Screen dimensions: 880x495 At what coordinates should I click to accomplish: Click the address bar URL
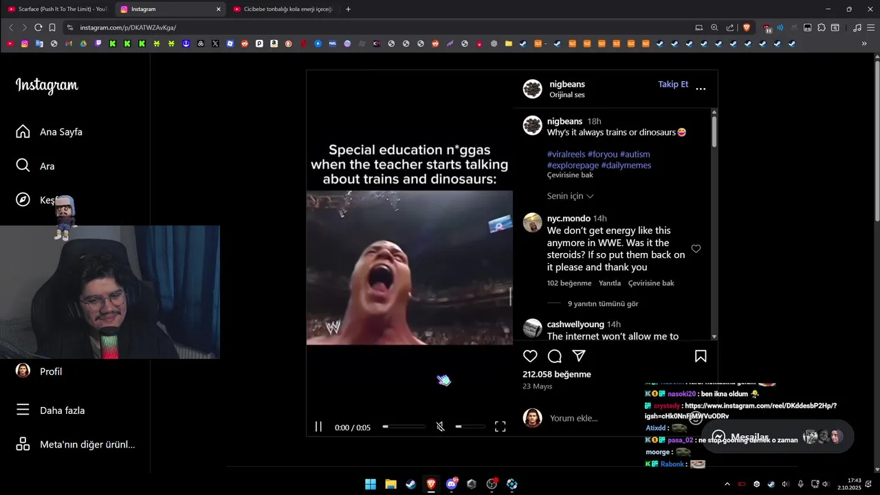click(x=128, y=27)
